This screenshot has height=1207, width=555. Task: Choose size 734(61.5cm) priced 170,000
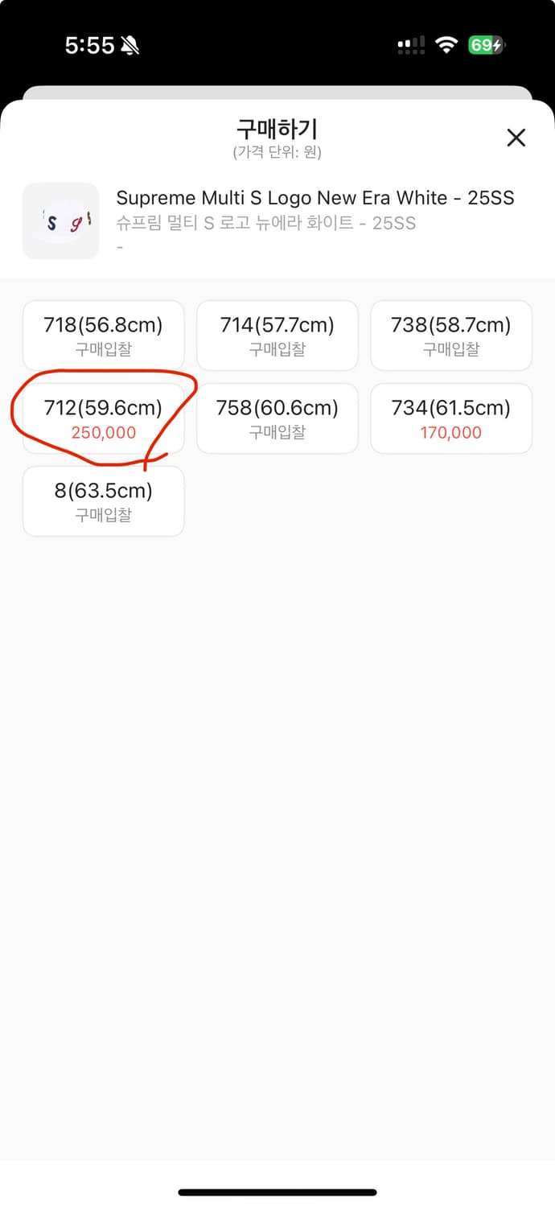click(x=451, y=418)
